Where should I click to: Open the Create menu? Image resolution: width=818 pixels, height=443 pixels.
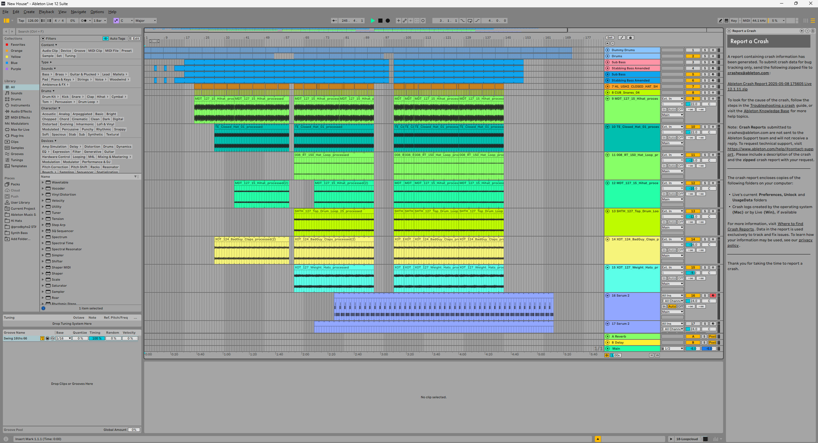[29, 12]
